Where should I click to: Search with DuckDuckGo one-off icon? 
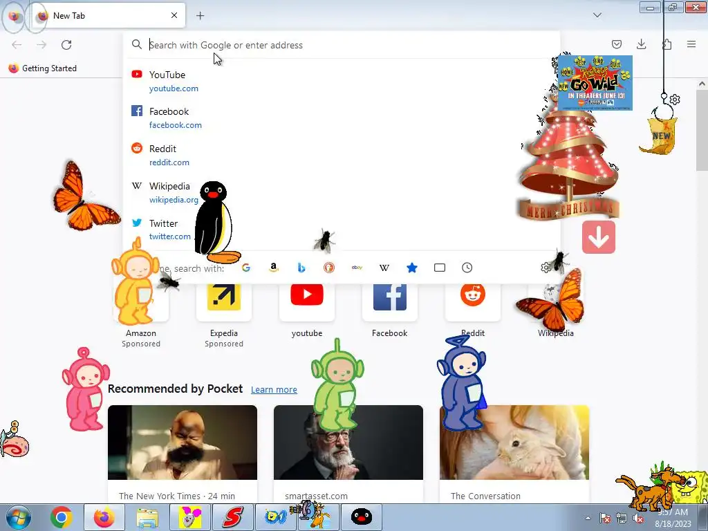coord(329,268)
